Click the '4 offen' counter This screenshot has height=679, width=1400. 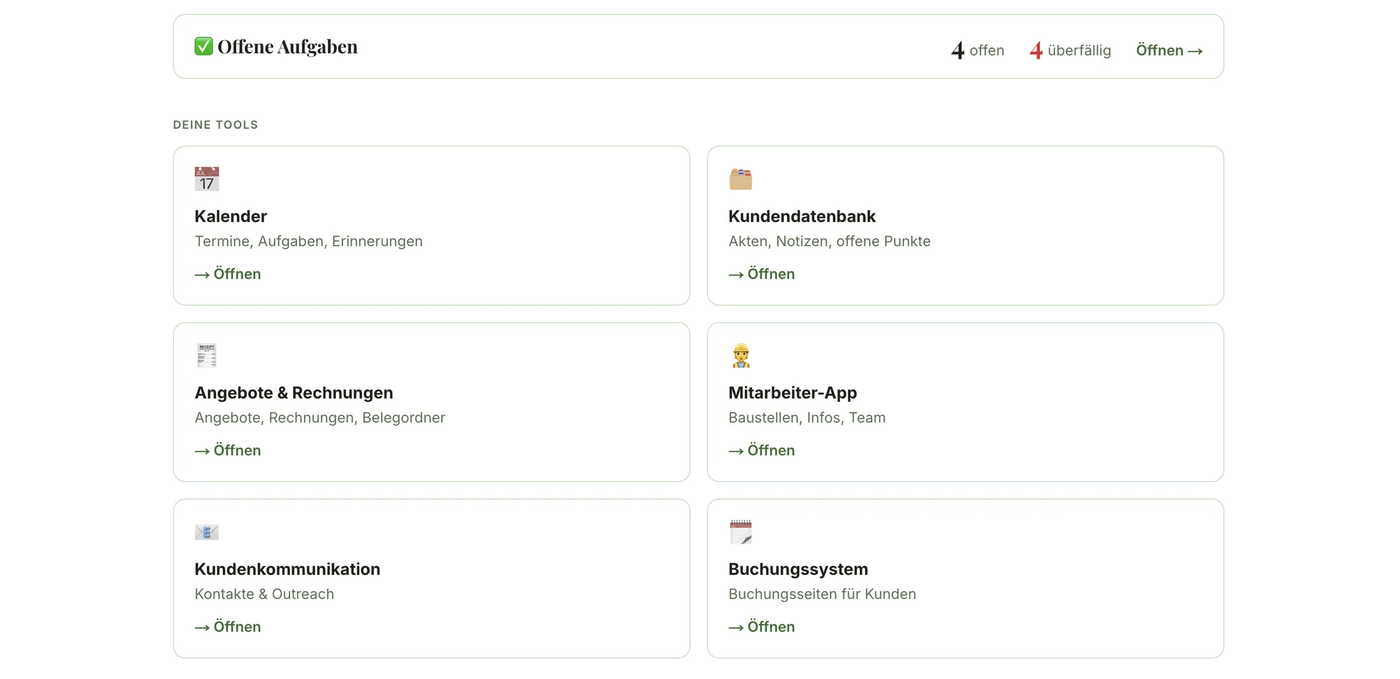point(978,50)
